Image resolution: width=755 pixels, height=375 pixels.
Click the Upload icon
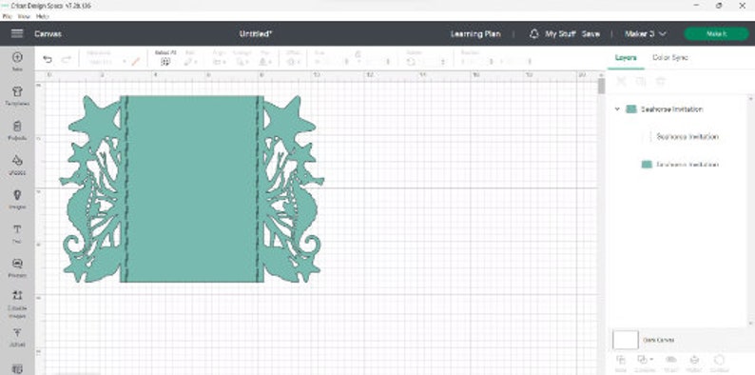coord(17,332)
